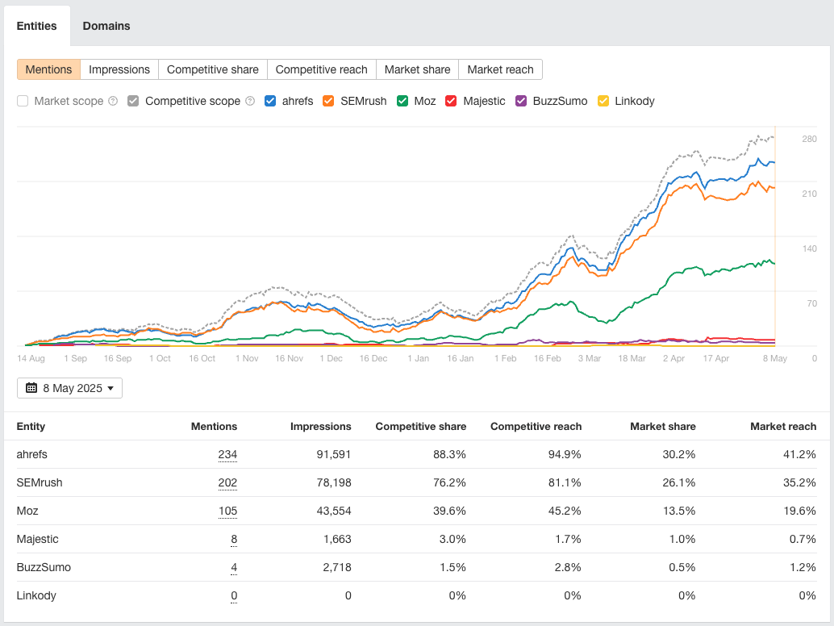This screenshot has height=626, width=834.
Task: Select the Impressions metric
Action: pos(119,69)
